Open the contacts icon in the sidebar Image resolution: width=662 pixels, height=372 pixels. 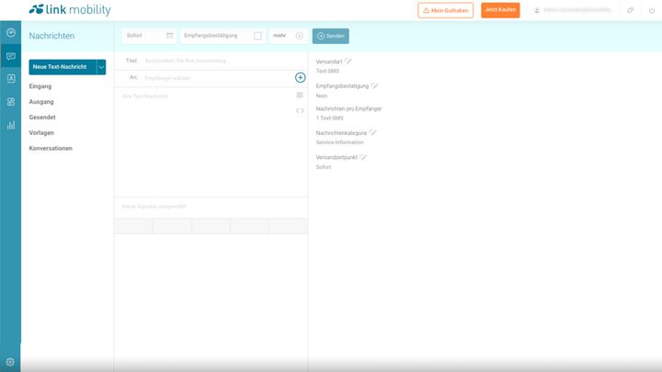click(x=11, y=78)
